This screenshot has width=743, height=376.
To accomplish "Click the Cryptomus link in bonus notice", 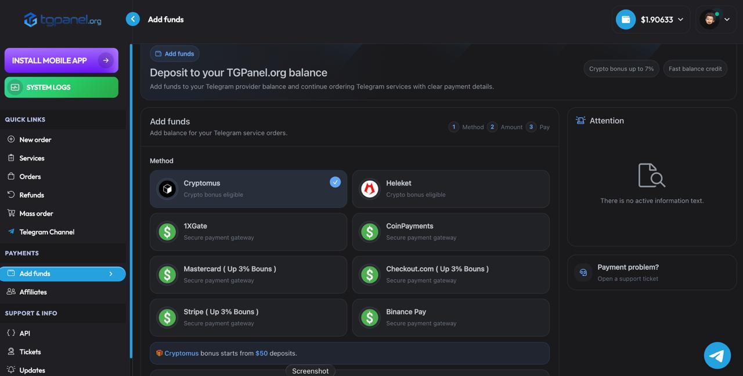I will click(x=181, y=353).
